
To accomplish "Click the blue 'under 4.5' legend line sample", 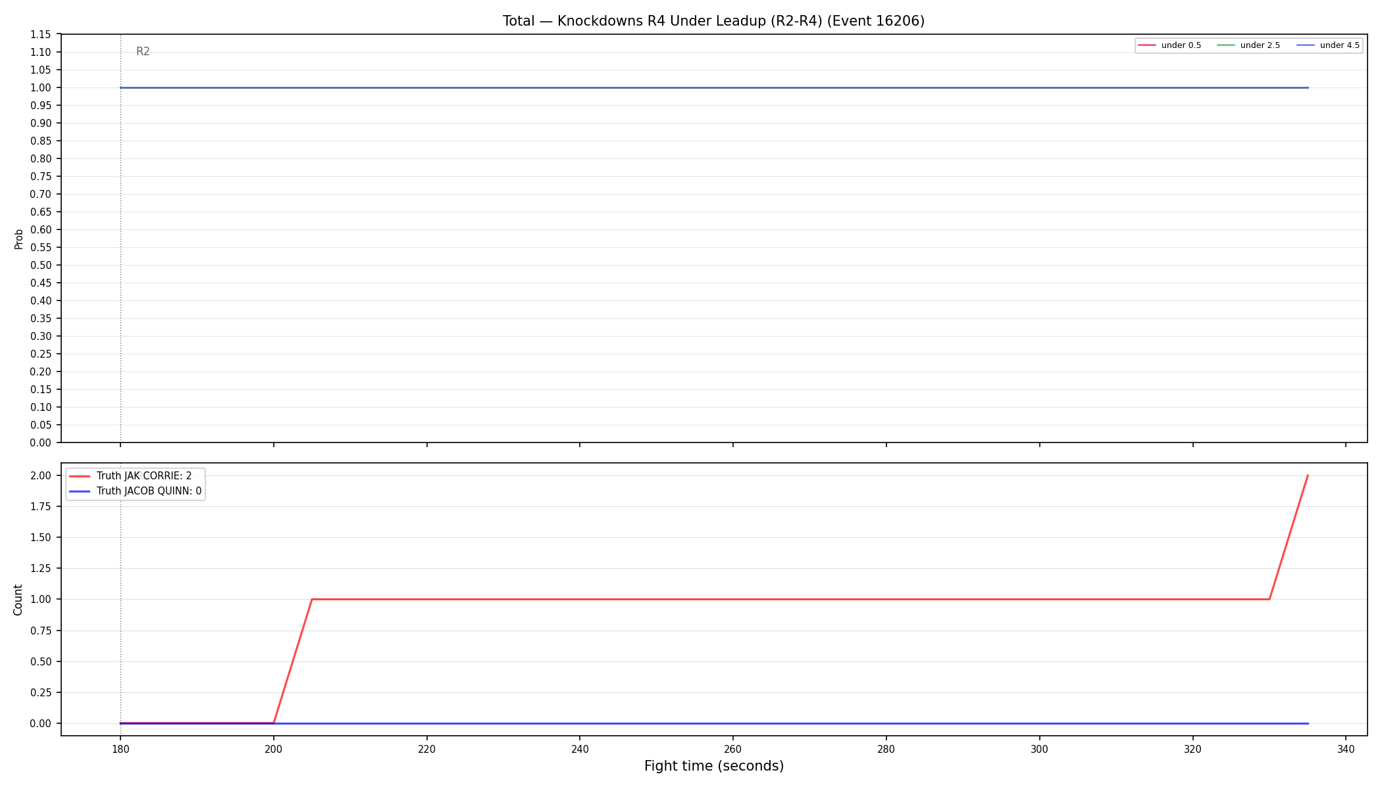I will [1306, 45].
